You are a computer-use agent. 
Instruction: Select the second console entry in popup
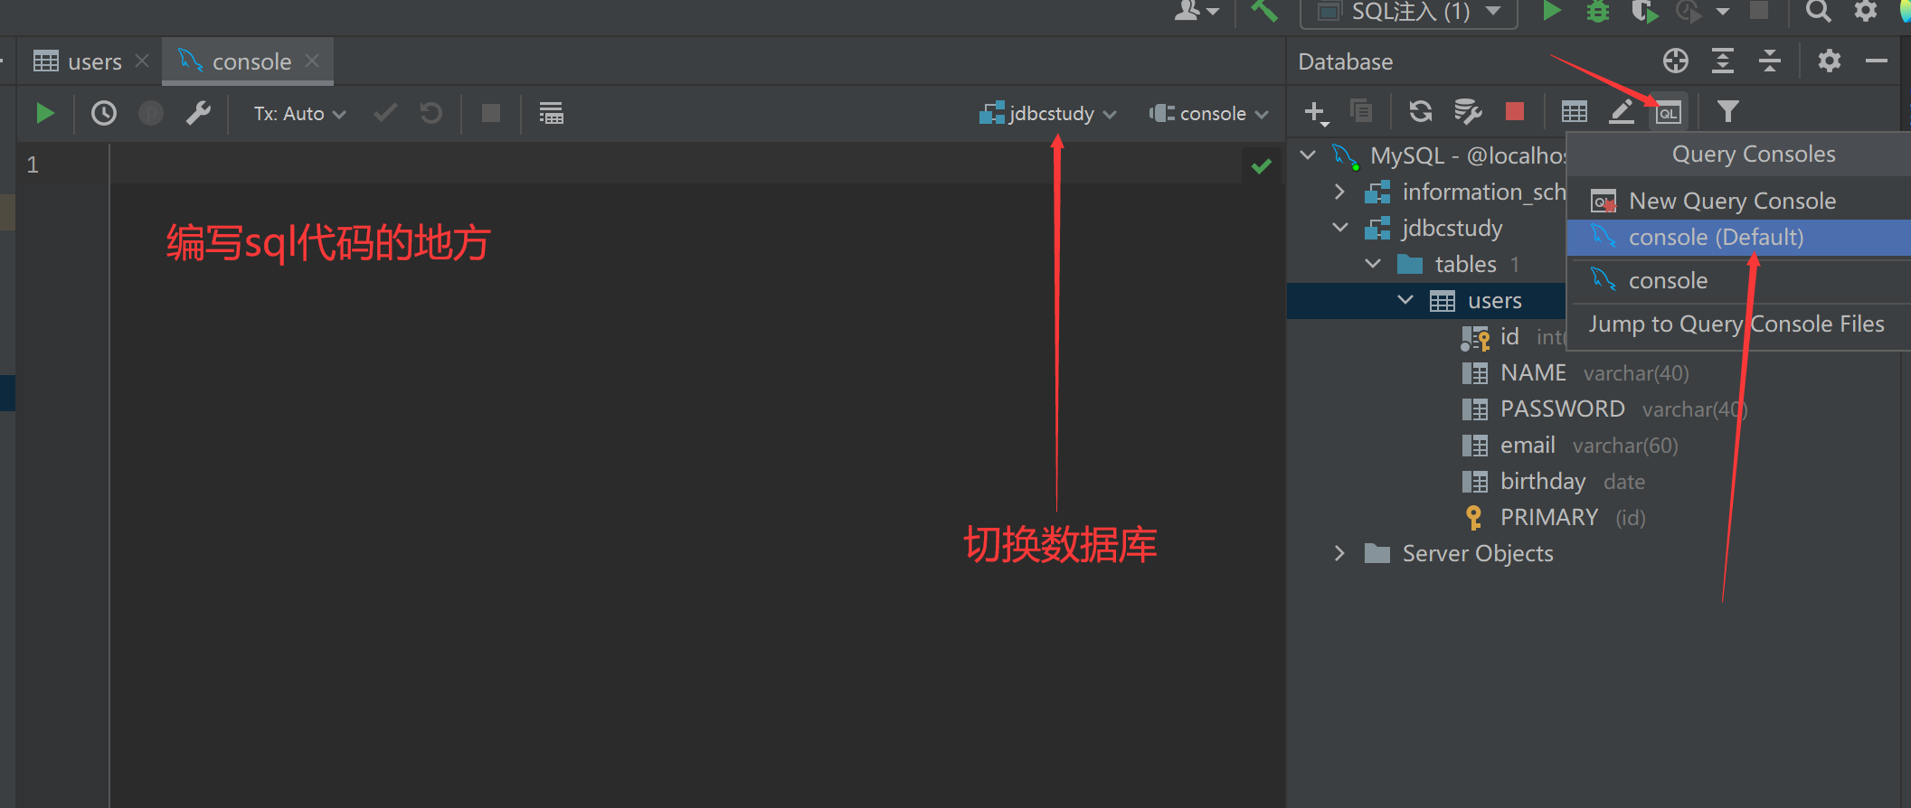click(1738, 280)
